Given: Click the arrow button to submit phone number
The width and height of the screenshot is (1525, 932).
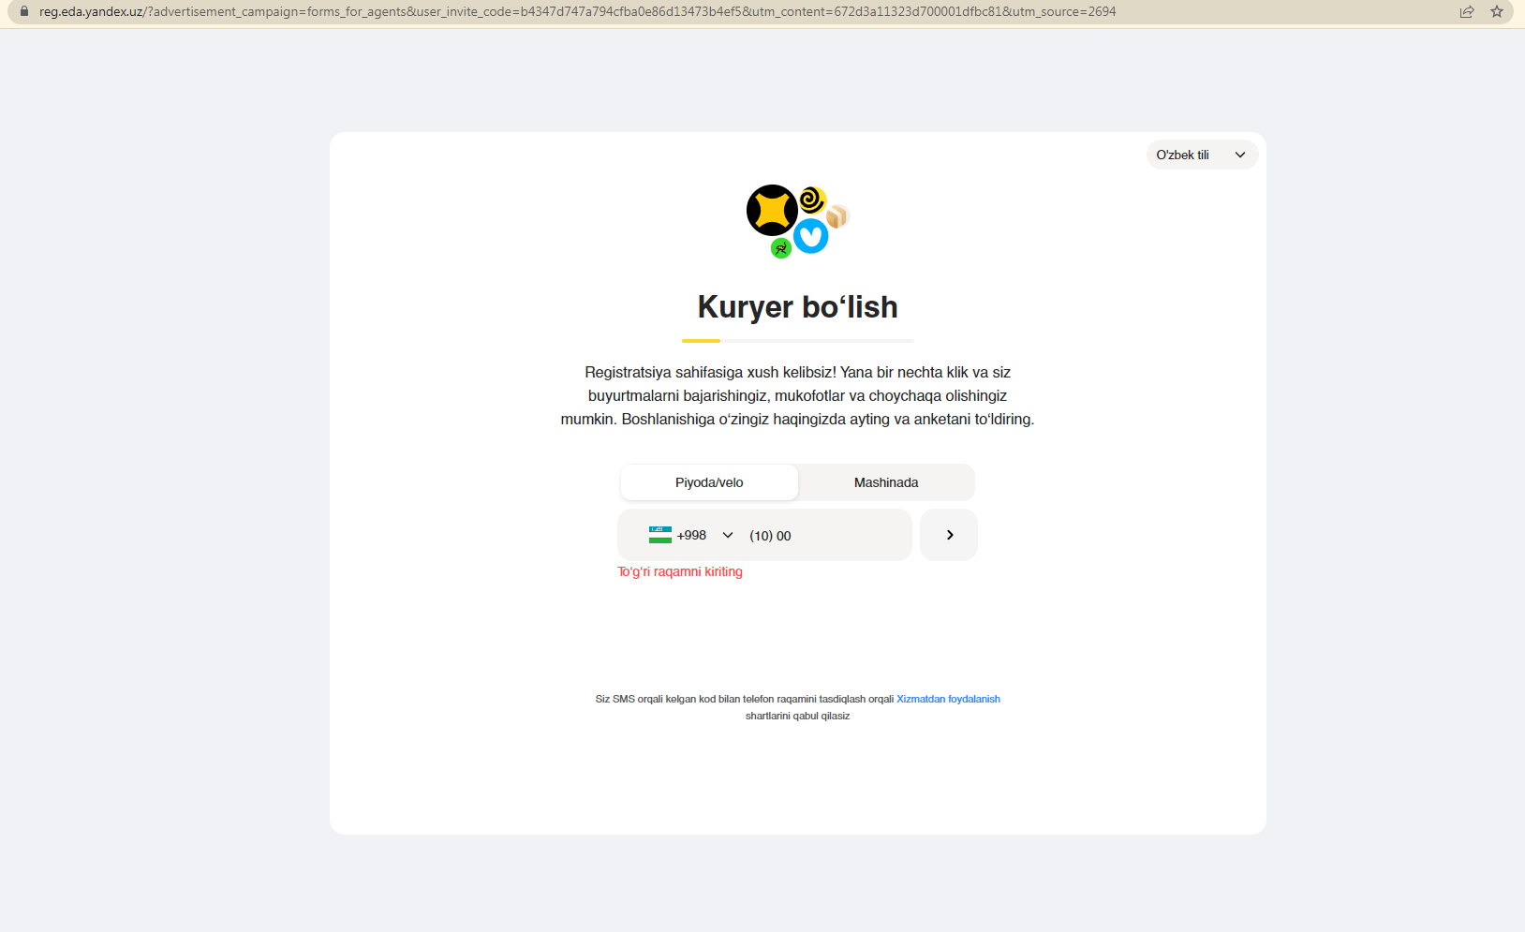Looking at the screenshot, I should pyautogui.click(x=949, y=535).
